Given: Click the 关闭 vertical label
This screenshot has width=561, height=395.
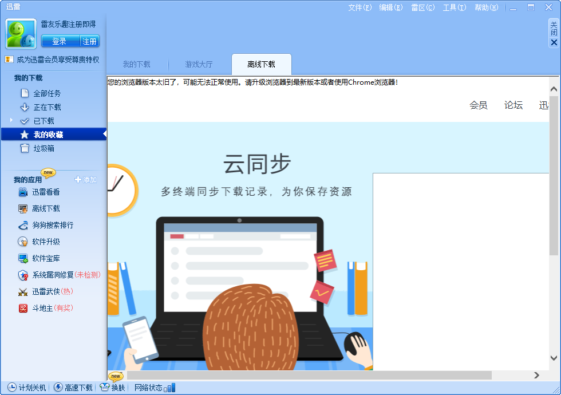Looking at the screenshot, I should (554, 29).
